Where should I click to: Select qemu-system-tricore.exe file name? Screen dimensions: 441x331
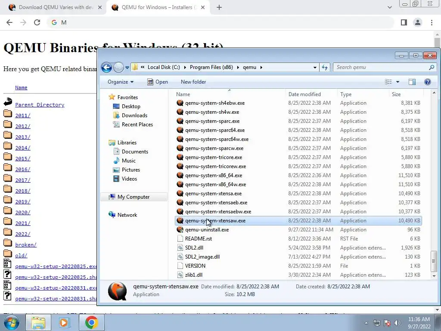click(x=214, y=157)
